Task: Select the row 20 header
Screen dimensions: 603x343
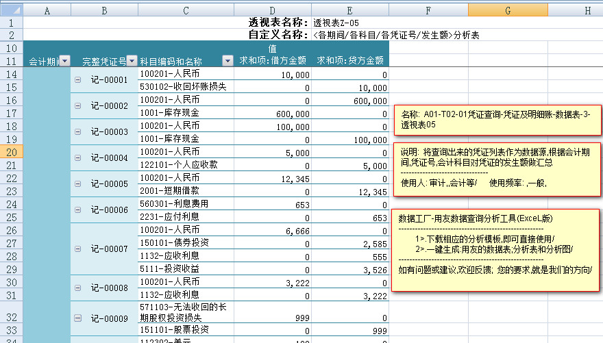Action: 11,151
